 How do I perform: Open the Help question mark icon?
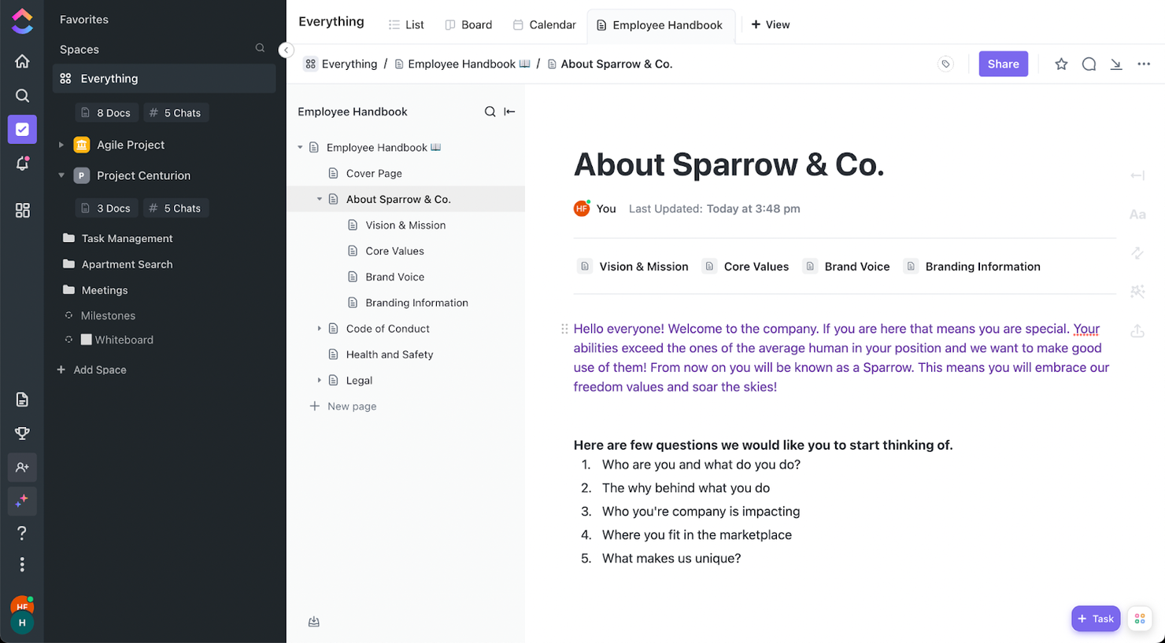coord(22,533)
